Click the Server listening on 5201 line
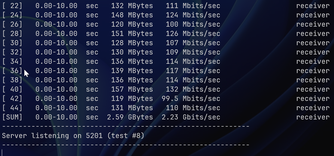The height and width of the screenshot is (156, 334). point(73,136)
